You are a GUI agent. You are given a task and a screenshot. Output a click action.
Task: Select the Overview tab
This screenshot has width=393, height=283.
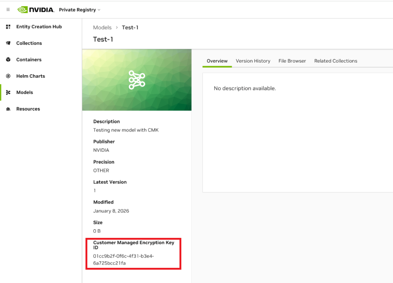pos(217,61)
